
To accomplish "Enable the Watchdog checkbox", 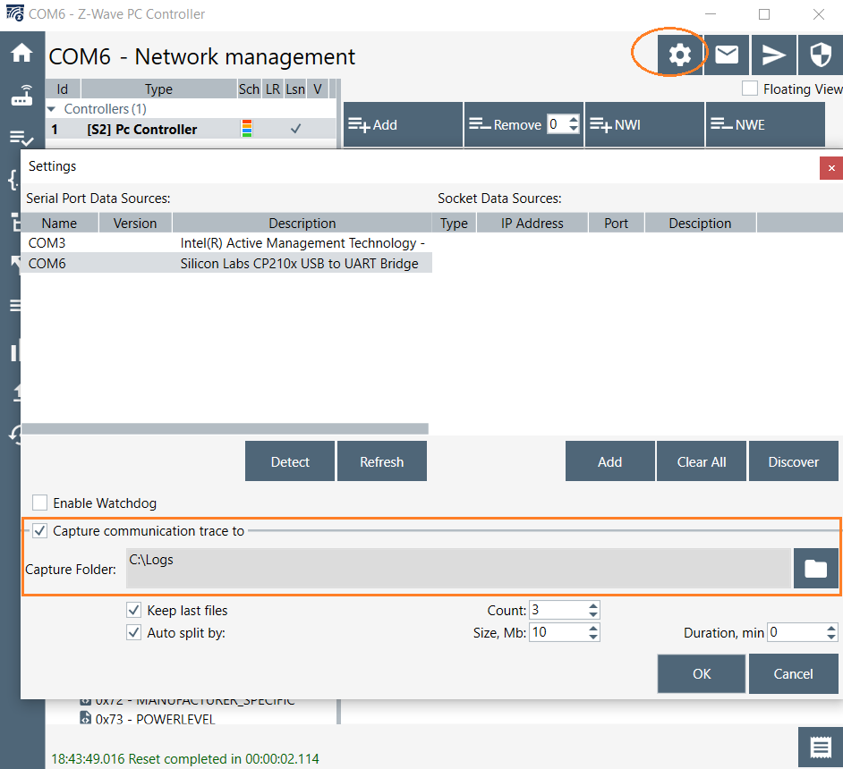I will pos(40,503).
